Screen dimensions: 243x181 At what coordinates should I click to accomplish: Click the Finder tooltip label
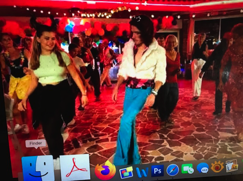point(36,143)
